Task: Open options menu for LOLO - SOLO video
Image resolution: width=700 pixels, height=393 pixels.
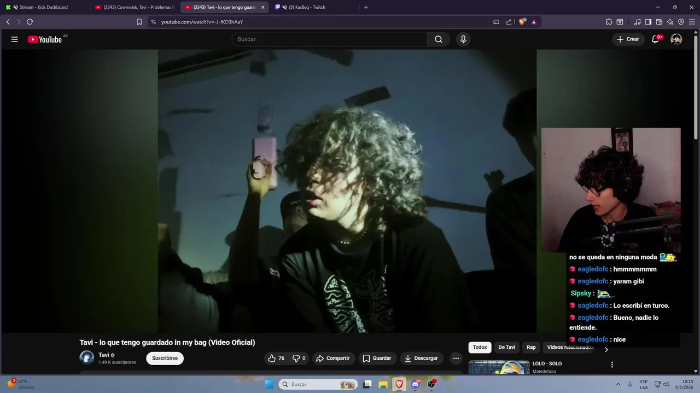Action: coord(612,365)
